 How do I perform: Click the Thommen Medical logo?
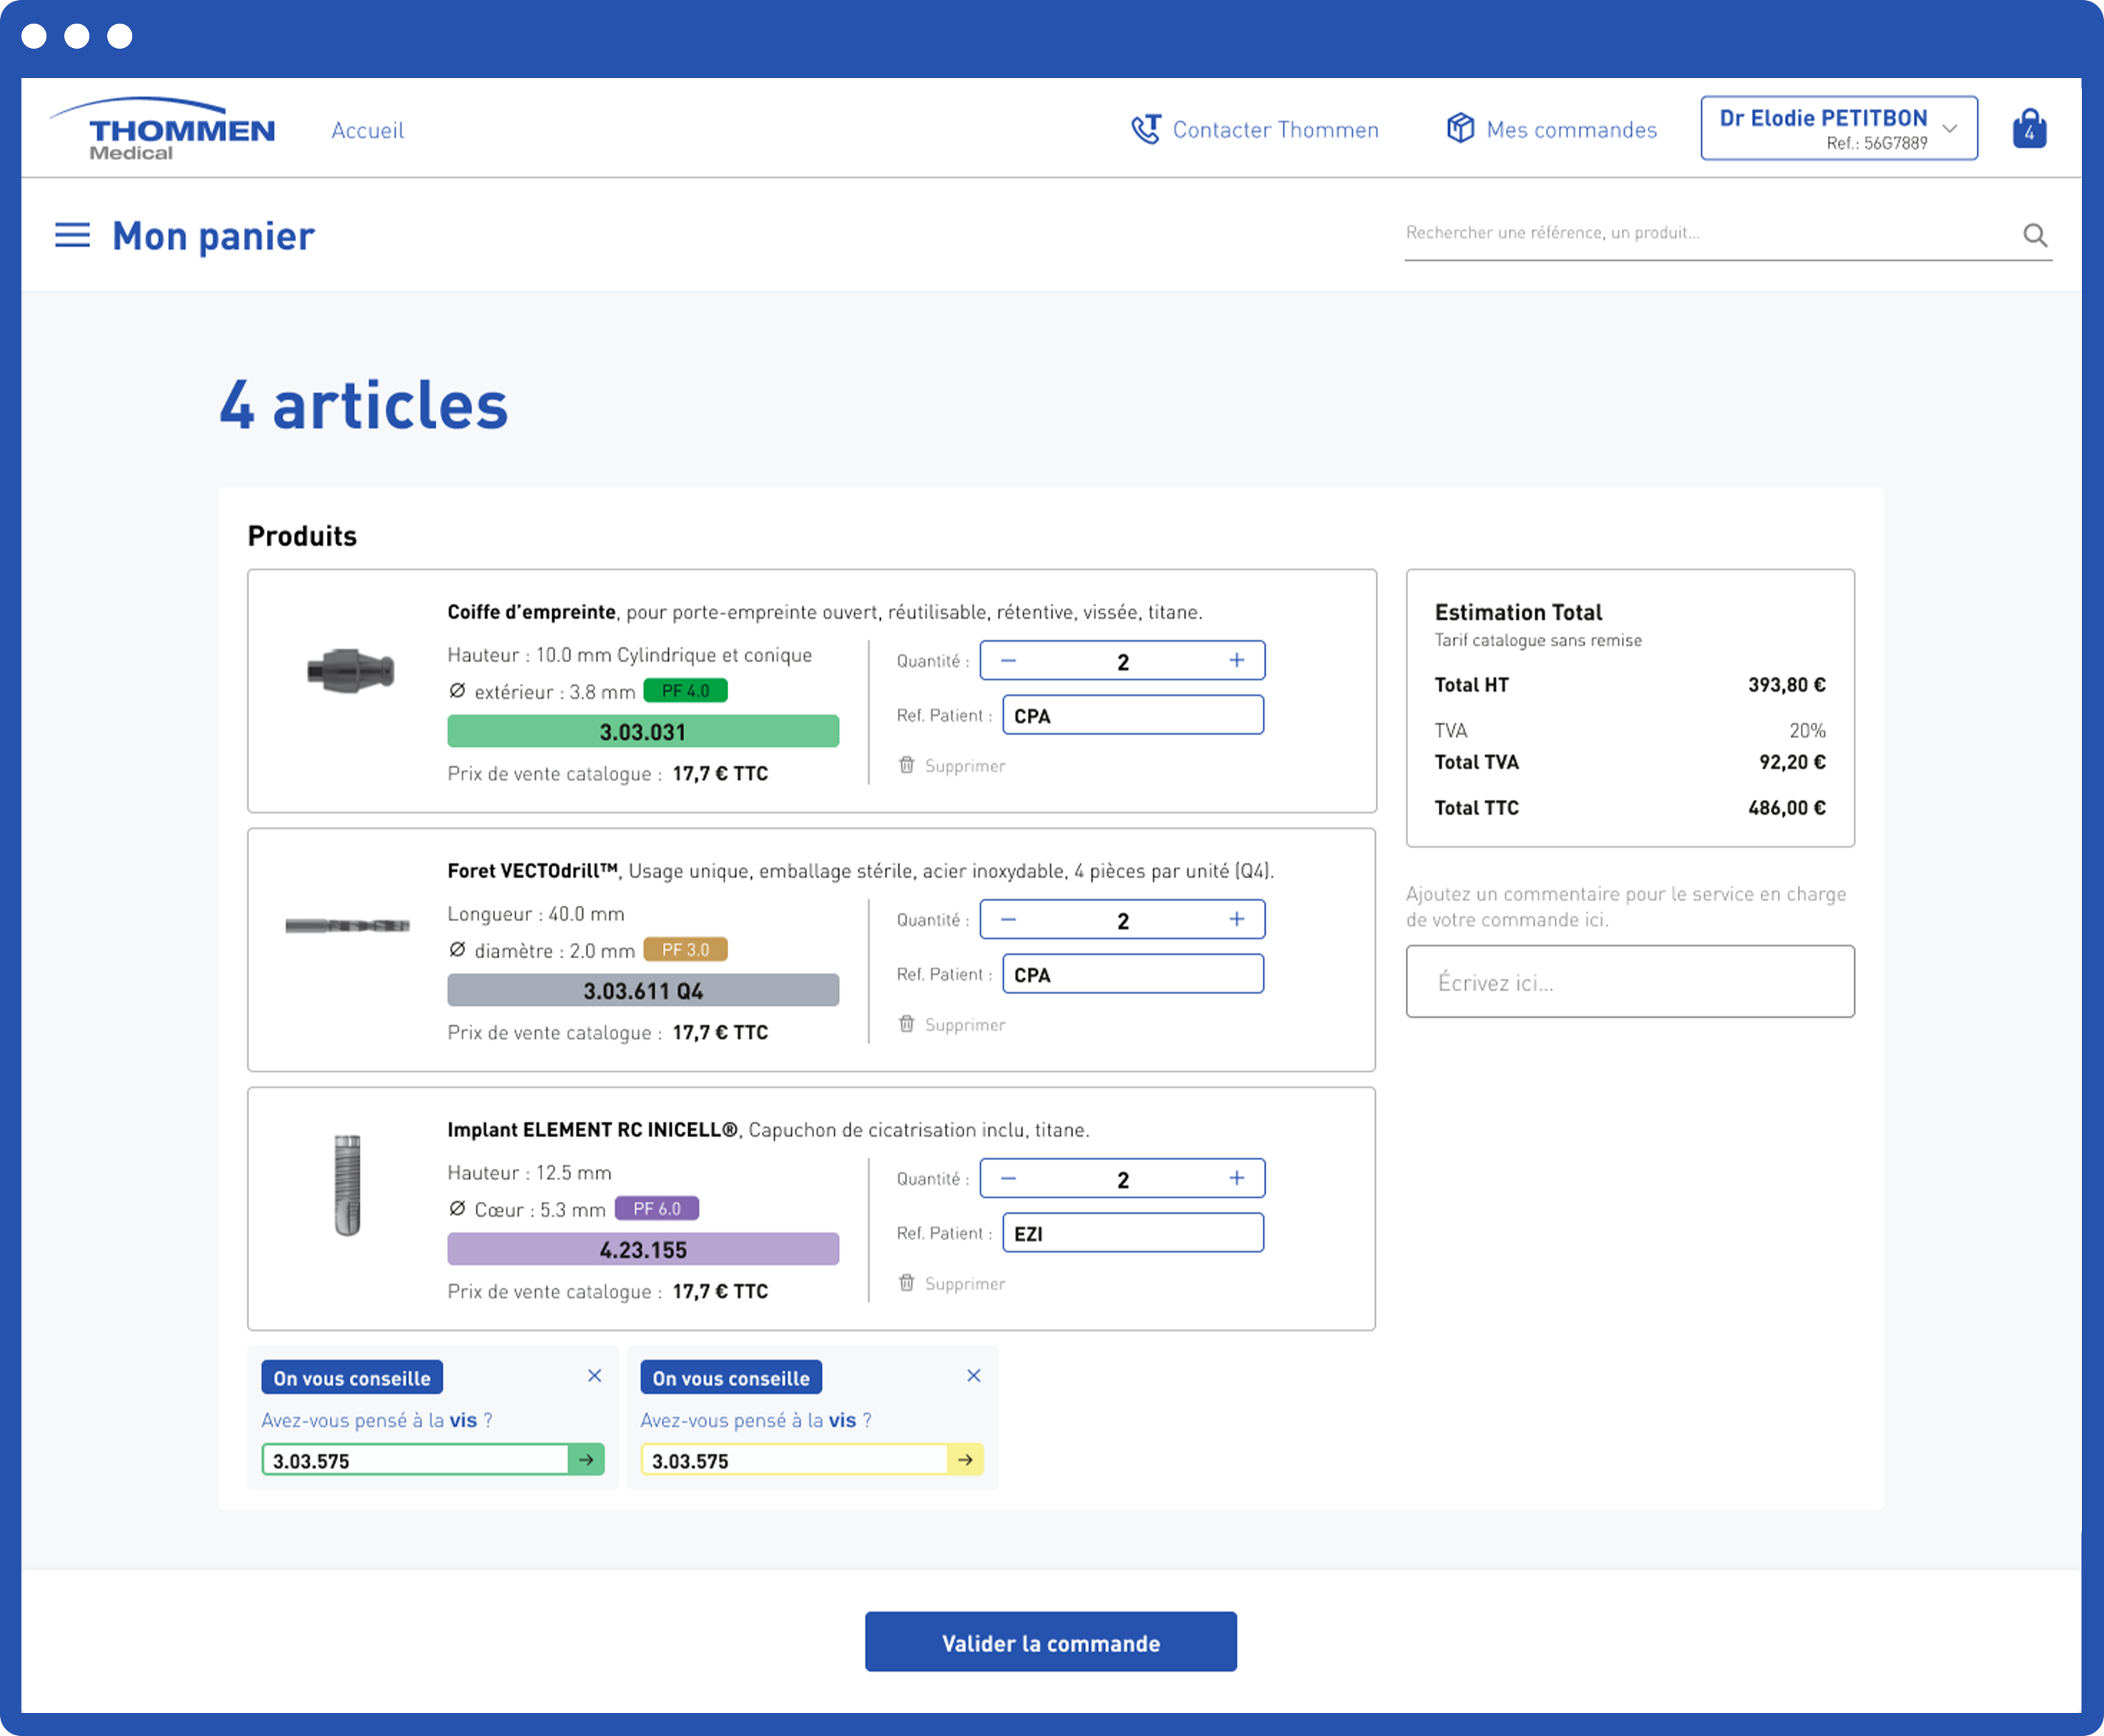click(162, 129)
